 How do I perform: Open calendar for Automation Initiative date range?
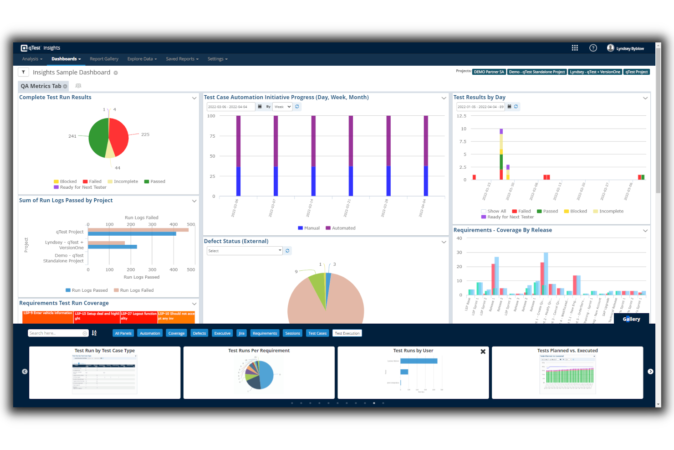(260, 107)
